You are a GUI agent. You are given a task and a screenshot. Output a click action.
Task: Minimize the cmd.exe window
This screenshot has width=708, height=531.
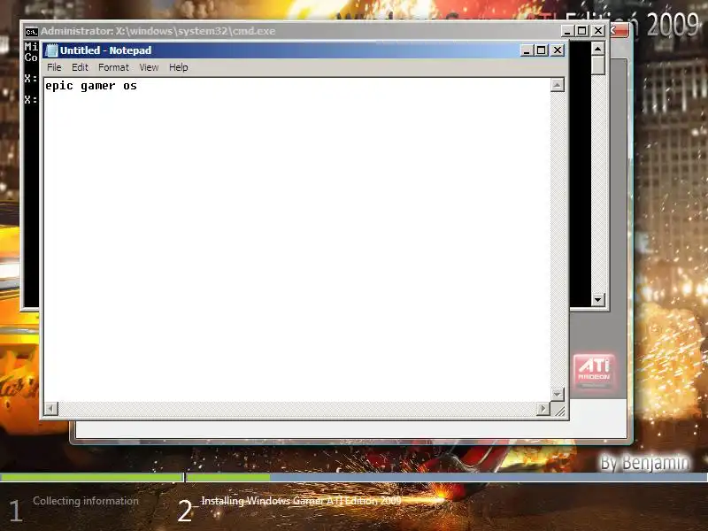pyautogui.click(x=567, y=31)
